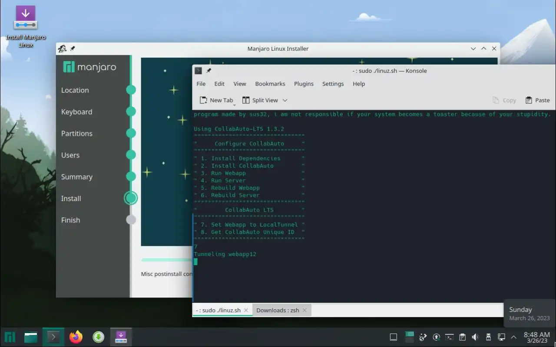Switch to the Downloads : zsh tab
Image resolution: width=556 pixels, height=347 pixels.
click(278, 310)
